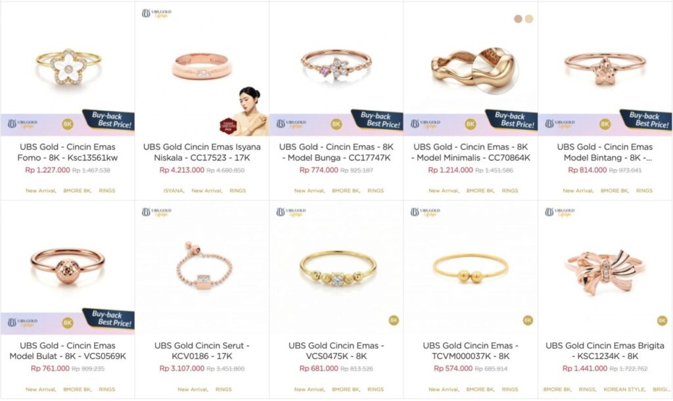Open the UBS Gold Cincin Emas Fomo title link
Image resolution: width=673 pixels, height=401 pixels.
(x=68, y=152)
